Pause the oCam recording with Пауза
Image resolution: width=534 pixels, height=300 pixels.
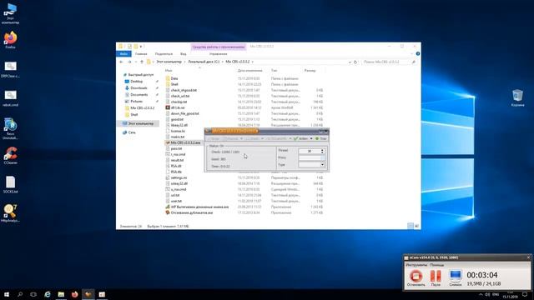tap(436, 277)
